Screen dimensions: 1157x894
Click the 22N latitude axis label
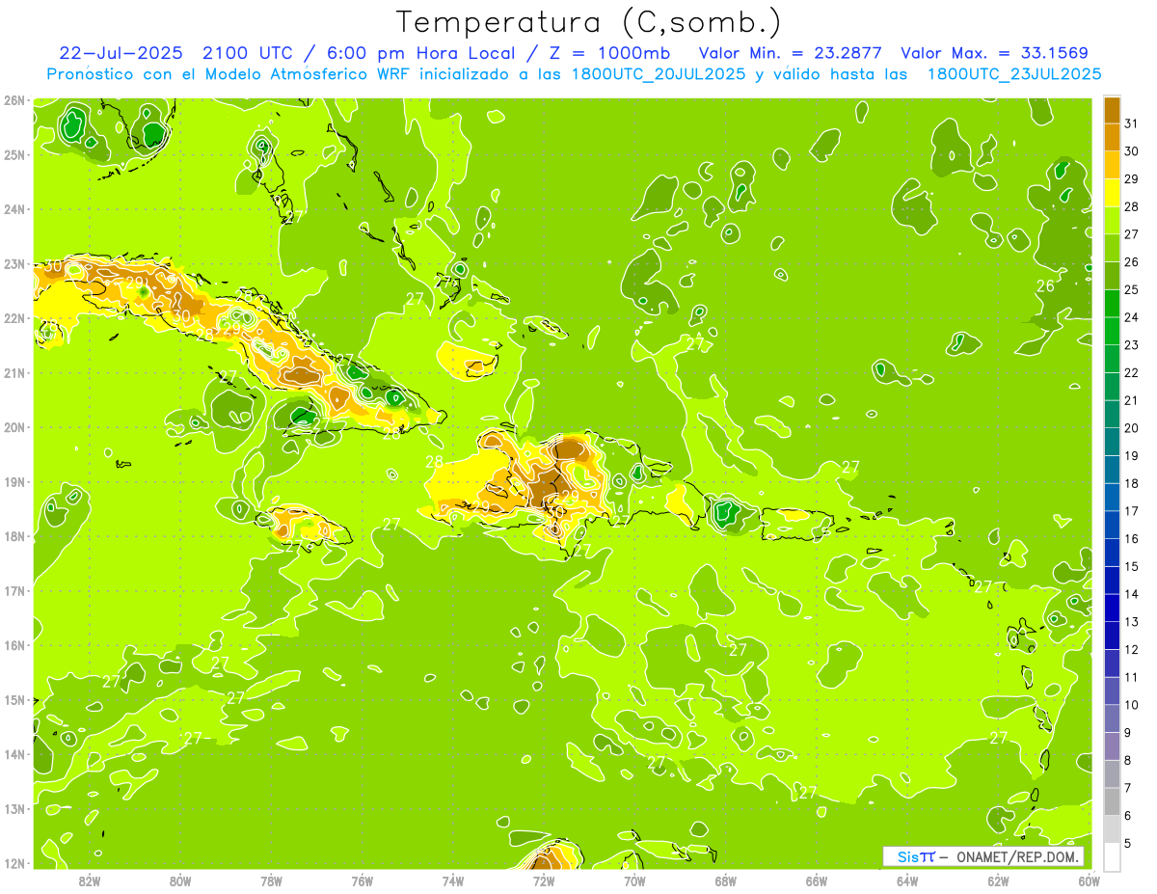tap(13, 318)
